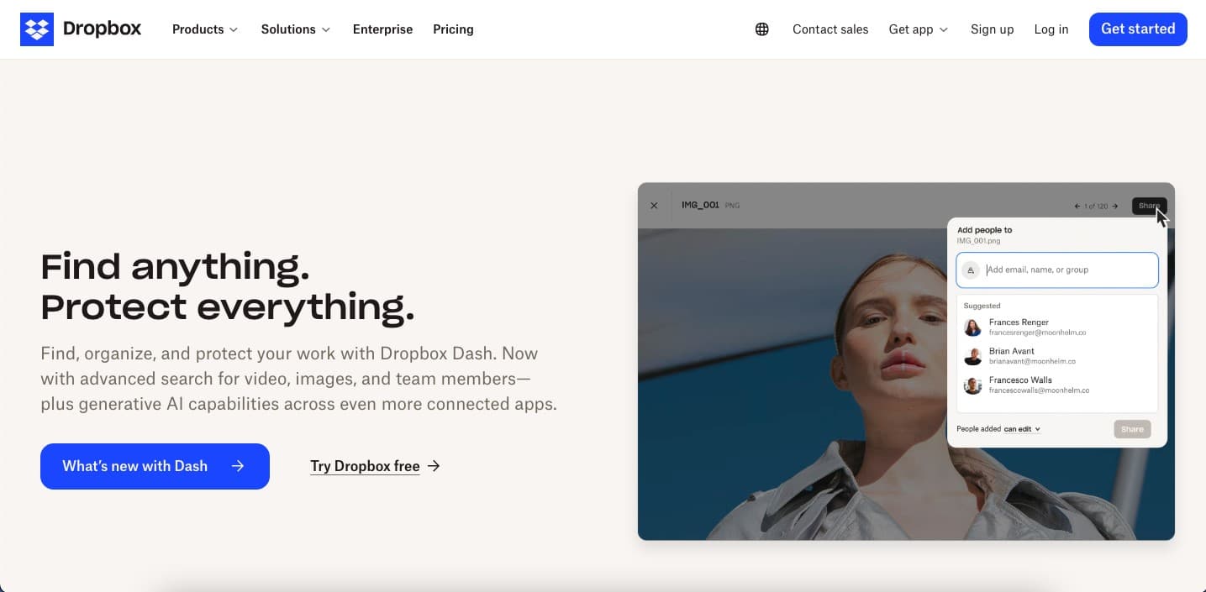This screenshot has width=1206, height=592.
Task: Expand the Solutions dropdown
Action: [295, 29]
